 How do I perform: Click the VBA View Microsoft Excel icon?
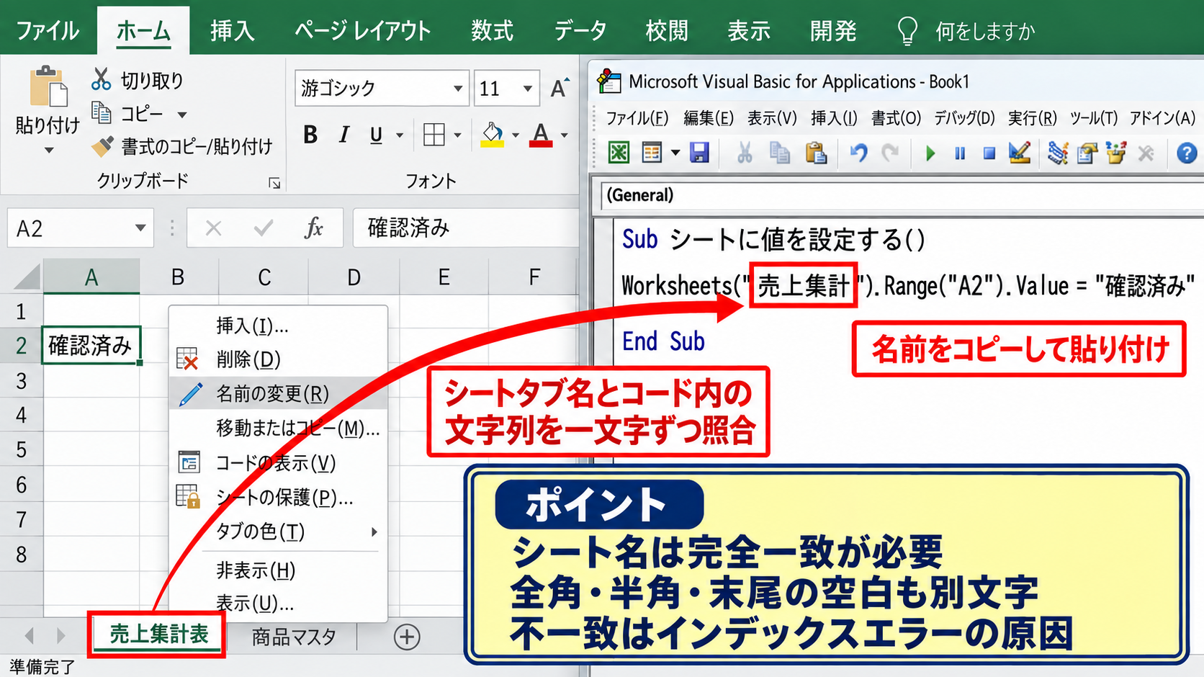(x=619, y=153)
